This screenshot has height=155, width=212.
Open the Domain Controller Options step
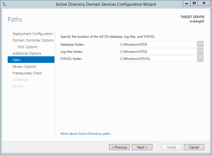(33, 40)
